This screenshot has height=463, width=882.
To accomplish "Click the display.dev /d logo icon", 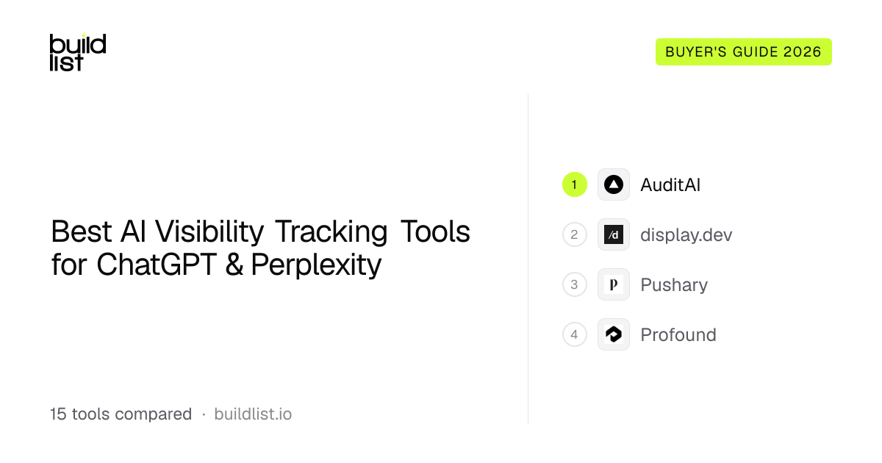I will (614, 234).
